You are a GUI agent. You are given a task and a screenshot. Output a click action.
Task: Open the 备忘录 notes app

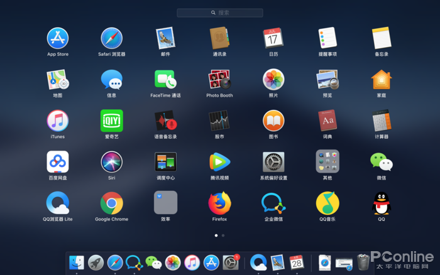pos(382,38)
